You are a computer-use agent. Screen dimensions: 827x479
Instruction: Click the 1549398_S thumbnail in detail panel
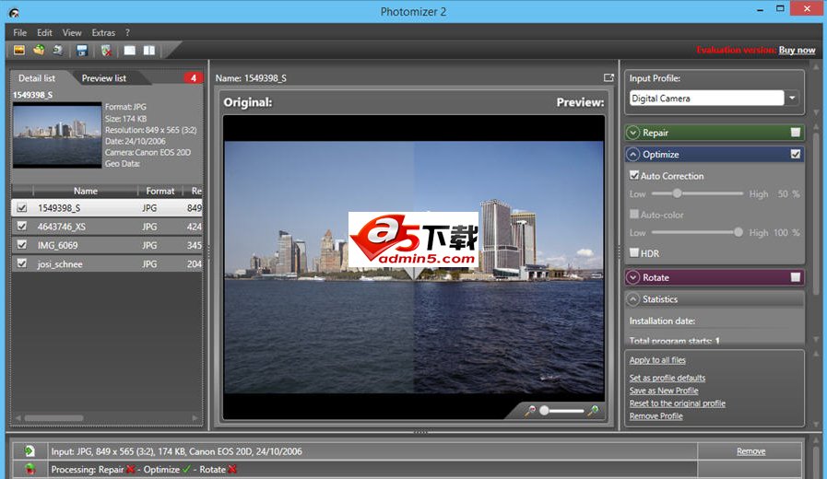[57, 134]
